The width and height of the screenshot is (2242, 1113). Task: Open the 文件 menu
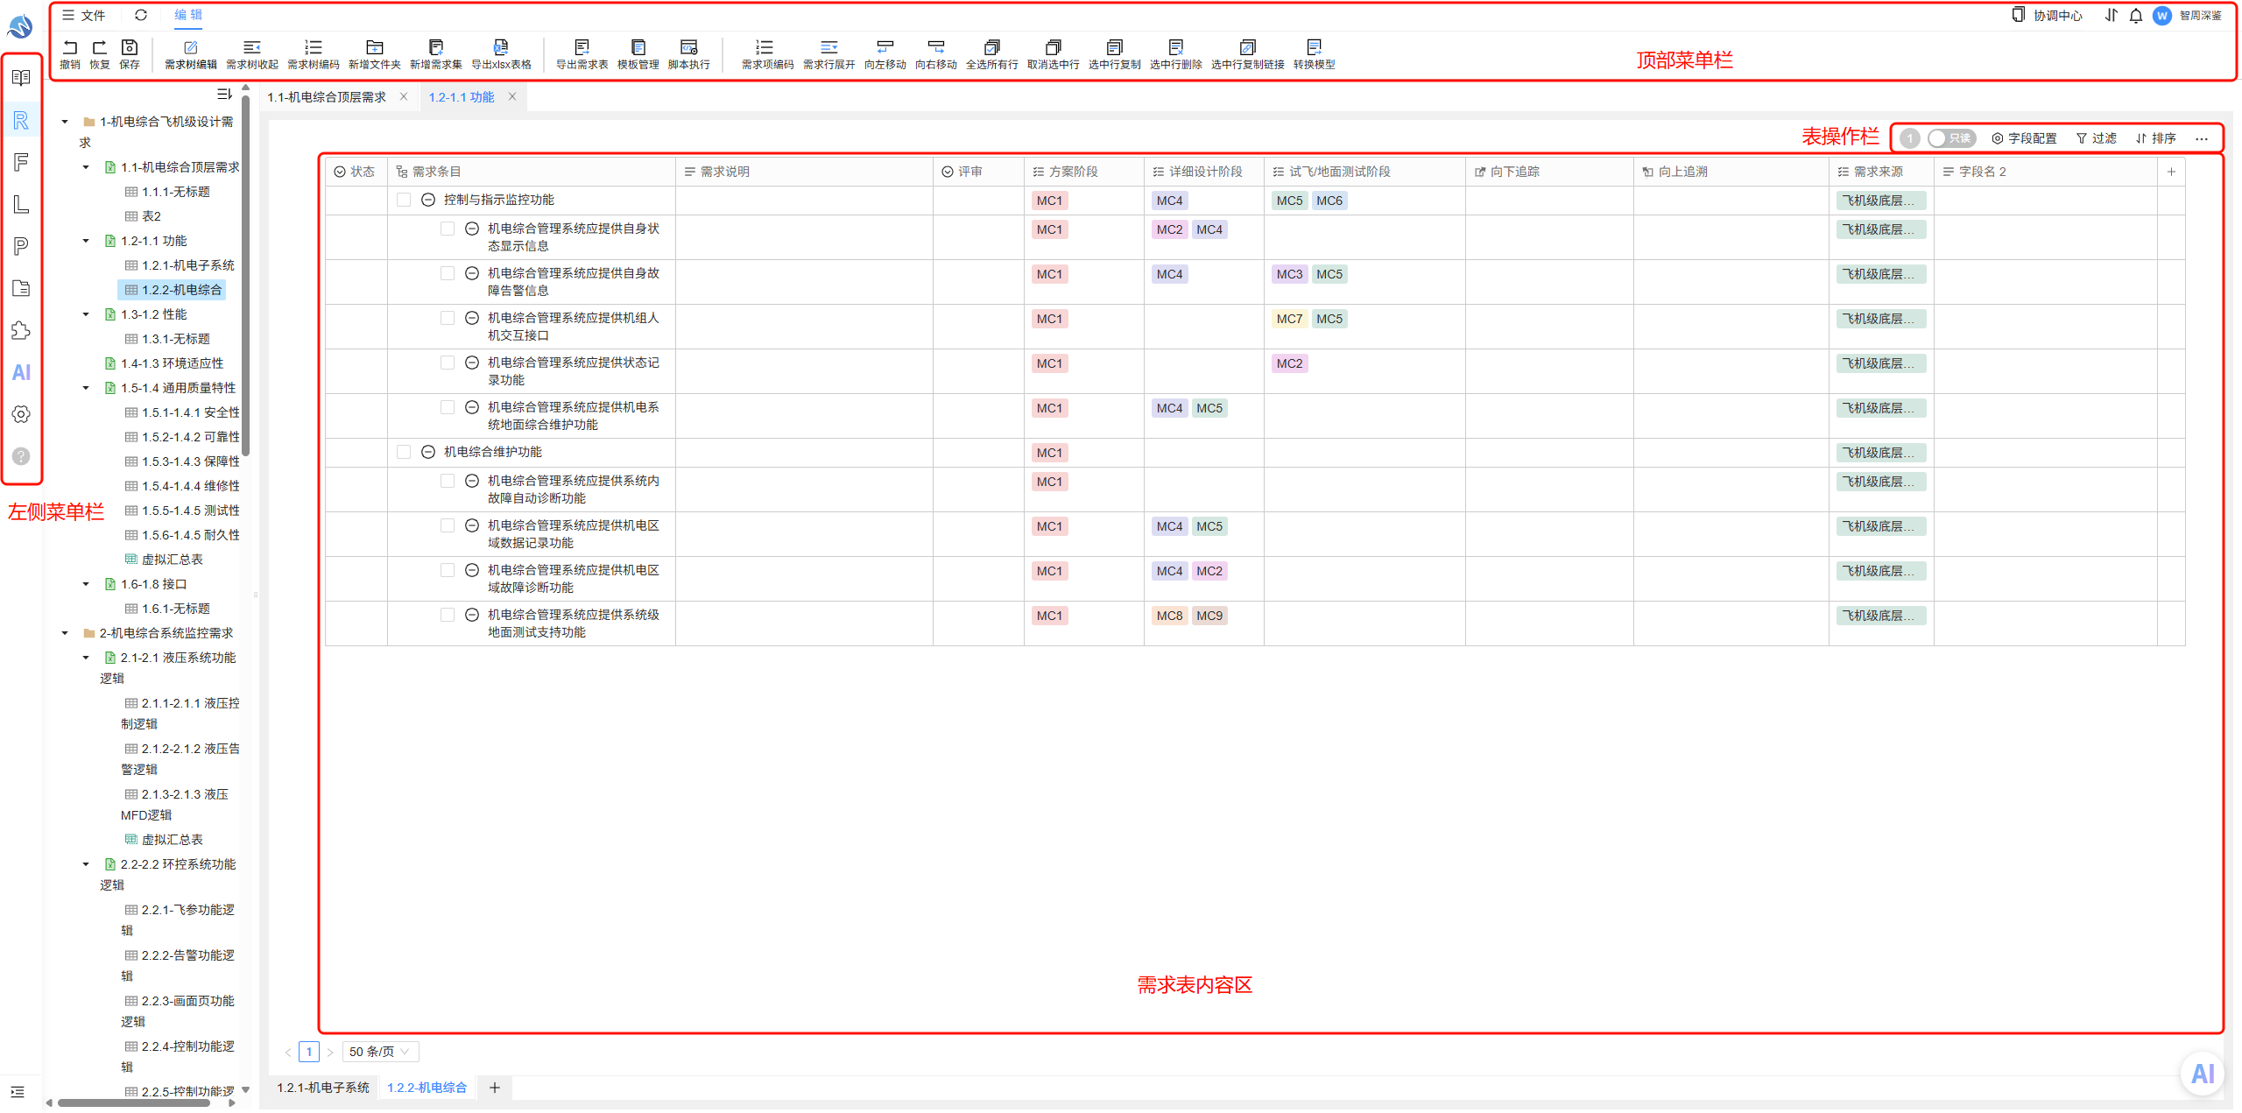[x=84, y=15]
